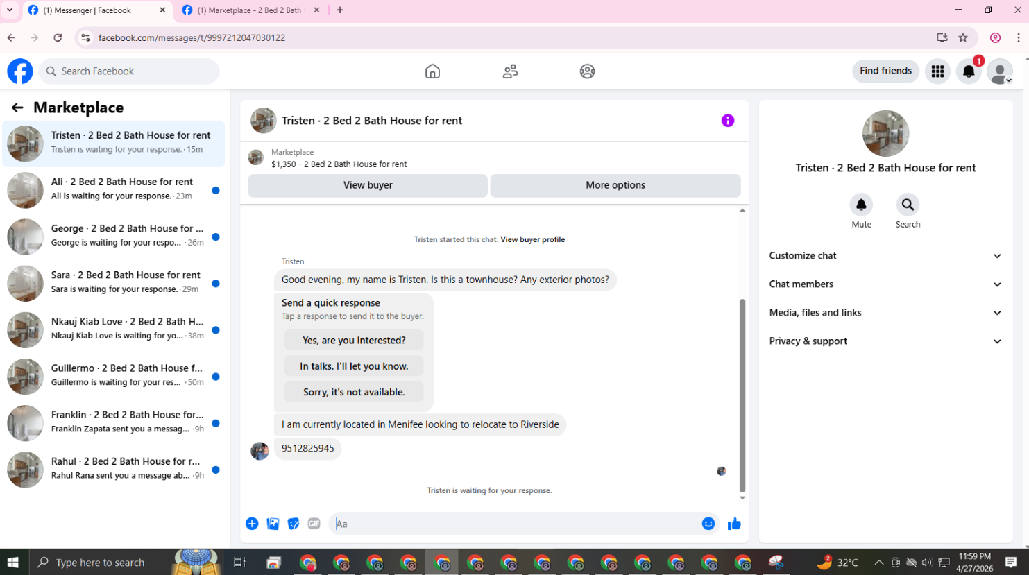This screenshot has width=1029, height=575.
Task: Open the View buyer profile link
Action: coord(533,239)
